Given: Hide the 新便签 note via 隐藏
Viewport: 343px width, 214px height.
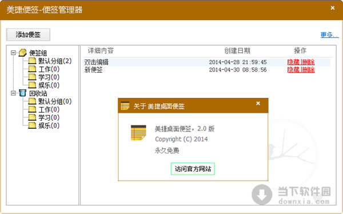Looking at the screenshot, I should tap(293, 70).
